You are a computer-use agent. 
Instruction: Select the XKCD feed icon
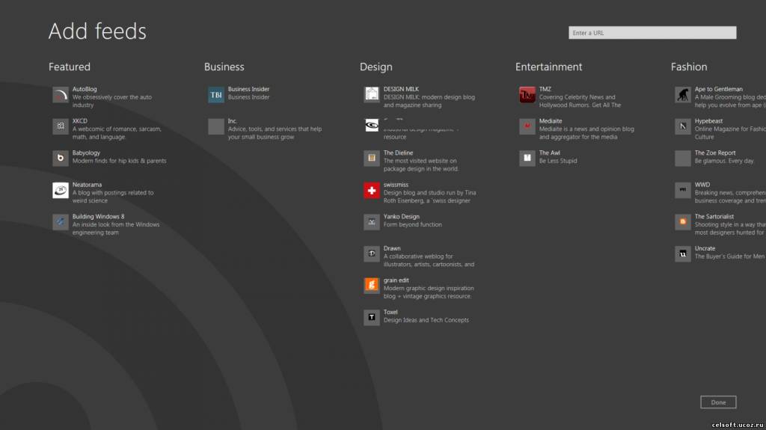(61, 126)
